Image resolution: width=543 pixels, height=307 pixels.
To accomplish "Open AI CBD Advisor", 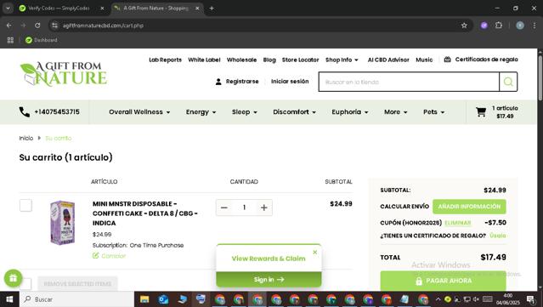I will pos(388,60).
